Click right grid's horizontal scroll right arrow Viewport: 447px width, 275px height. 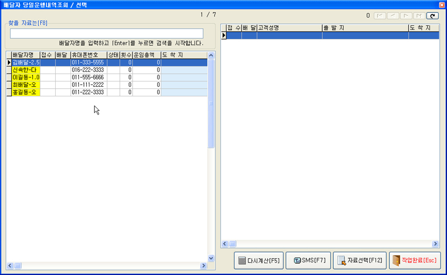pos(435,244)
